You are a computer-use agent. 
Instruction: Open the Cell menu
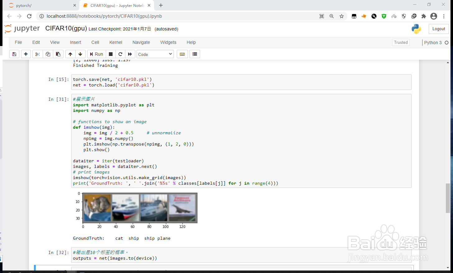95,42
